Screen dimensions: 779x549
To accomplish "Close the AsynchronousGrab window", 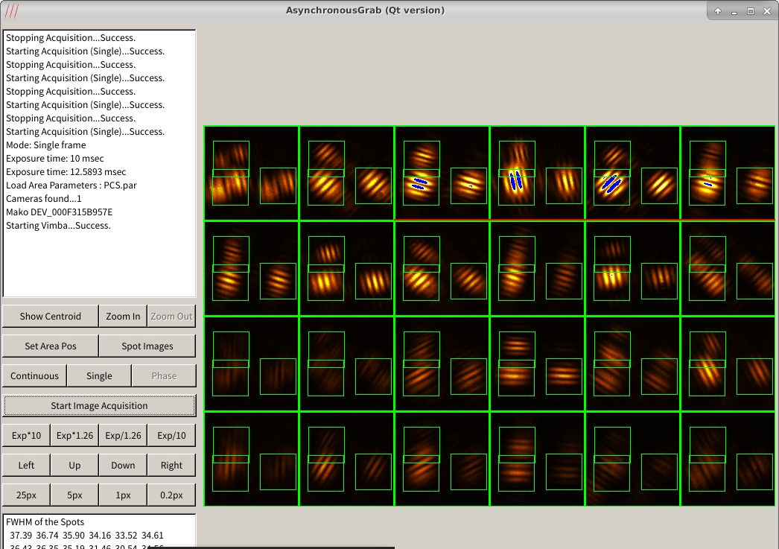I will click(x=767, y=11).
